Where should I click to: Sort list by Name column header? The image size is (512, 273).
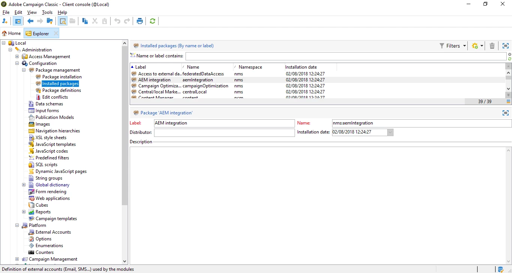click(x=207, y=67)
